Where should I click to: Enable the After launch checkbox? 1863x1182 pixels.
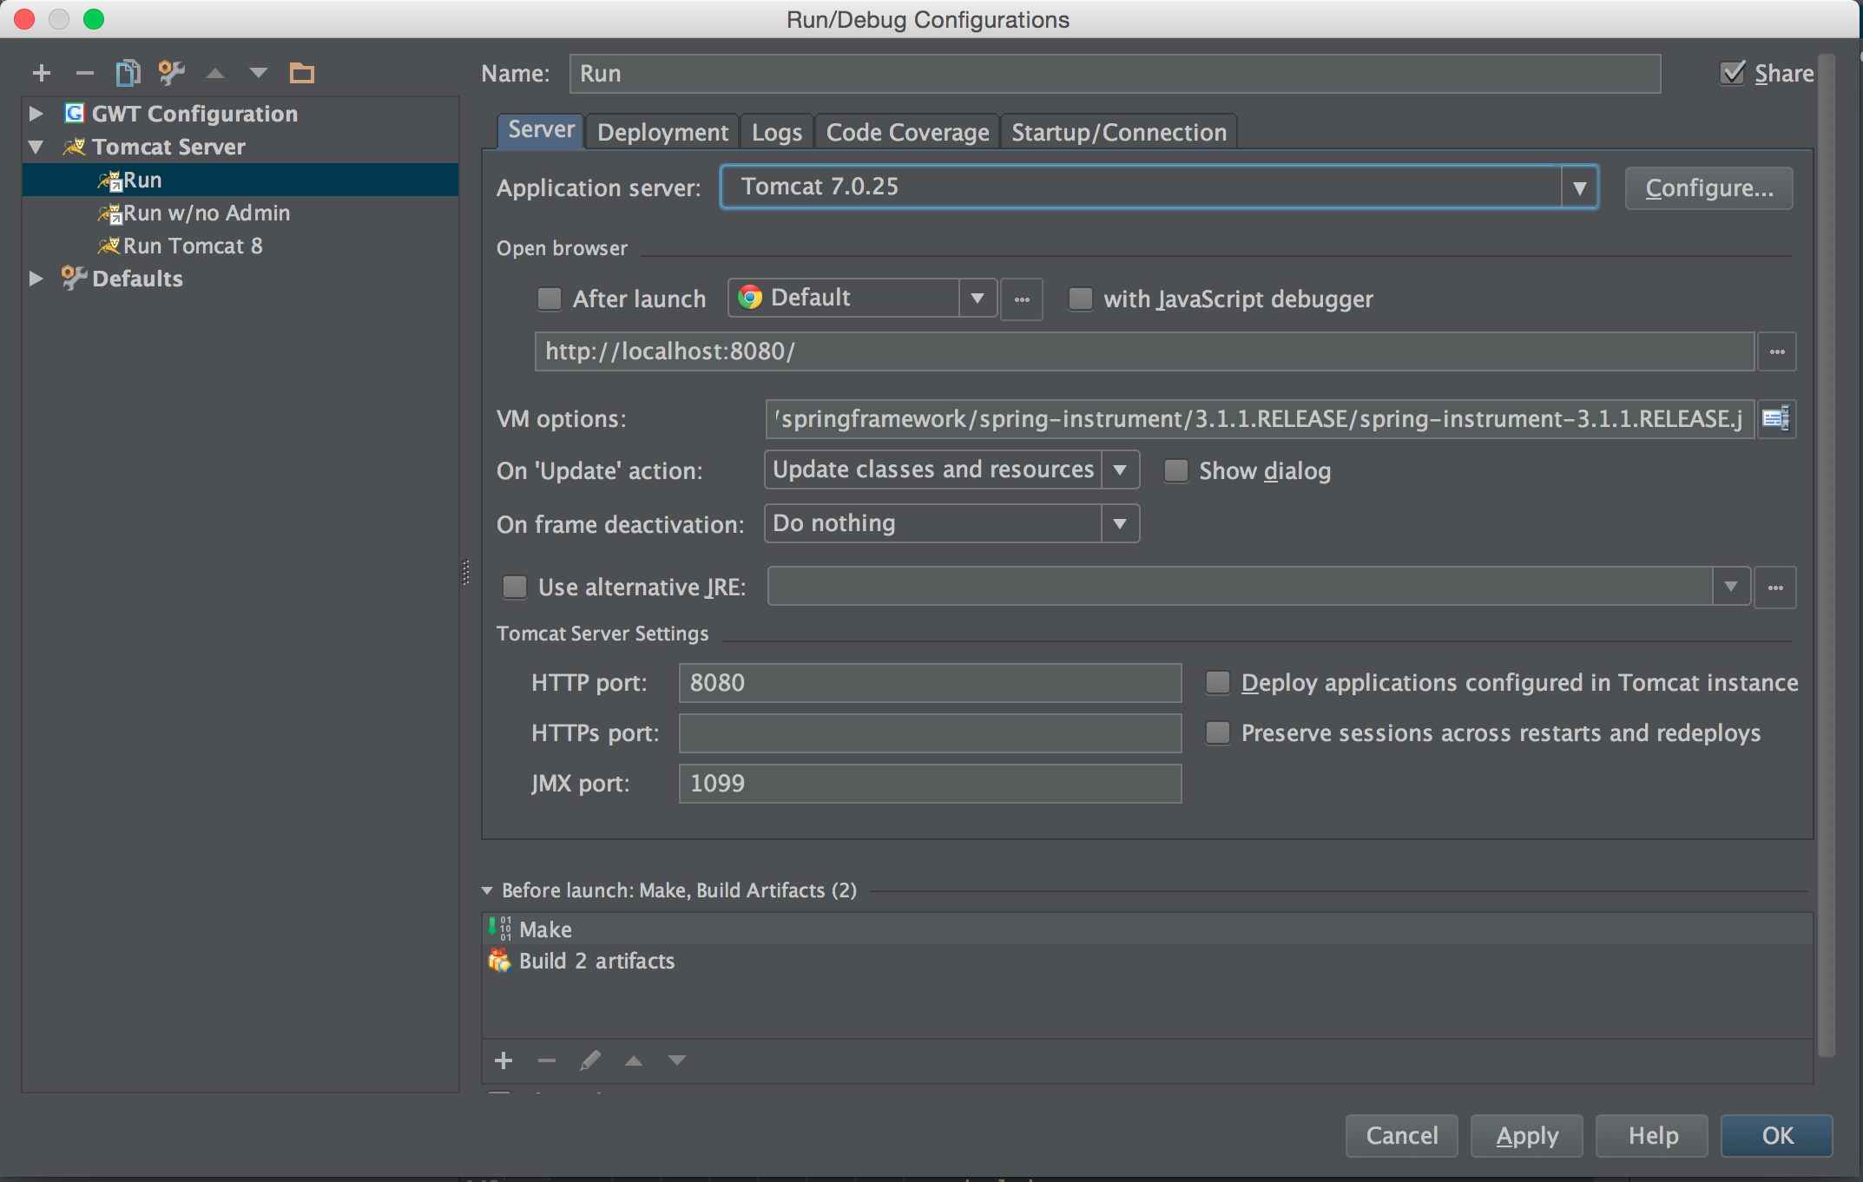550,299
